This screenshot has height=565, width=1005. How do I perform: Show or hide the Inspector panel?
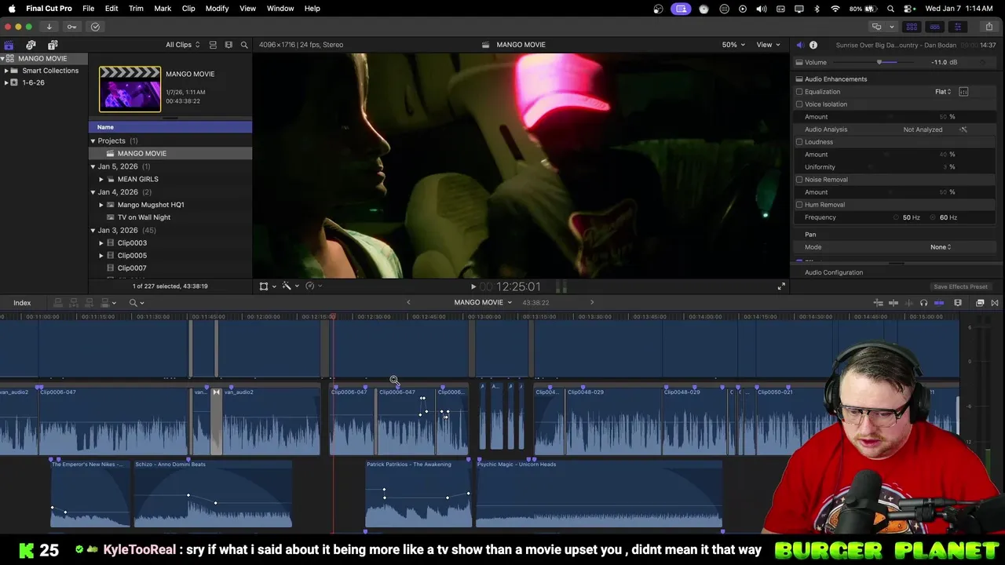pos(957,27)
